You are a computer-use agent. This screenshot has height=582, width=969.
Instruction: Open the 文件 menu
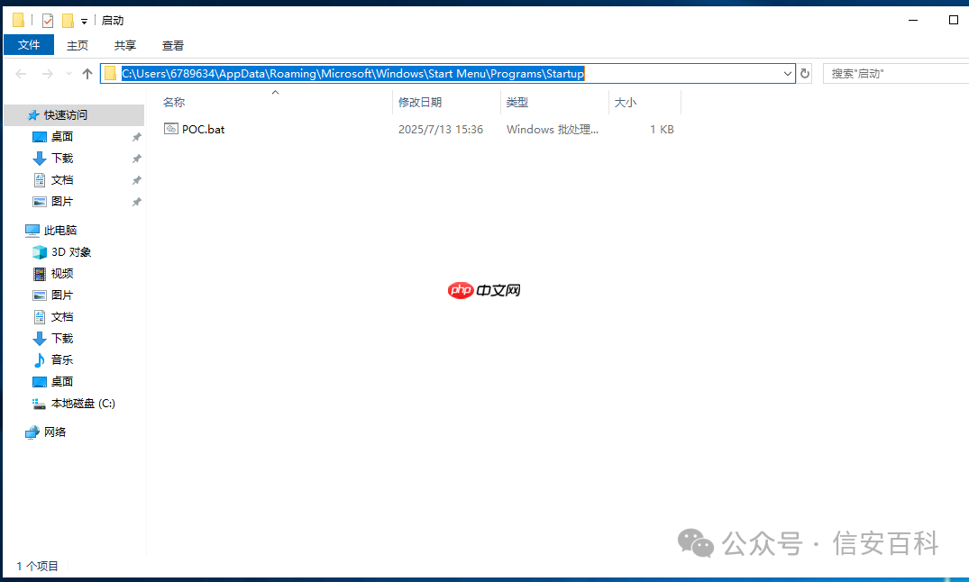pyautogui.click(x=28, y=44)
